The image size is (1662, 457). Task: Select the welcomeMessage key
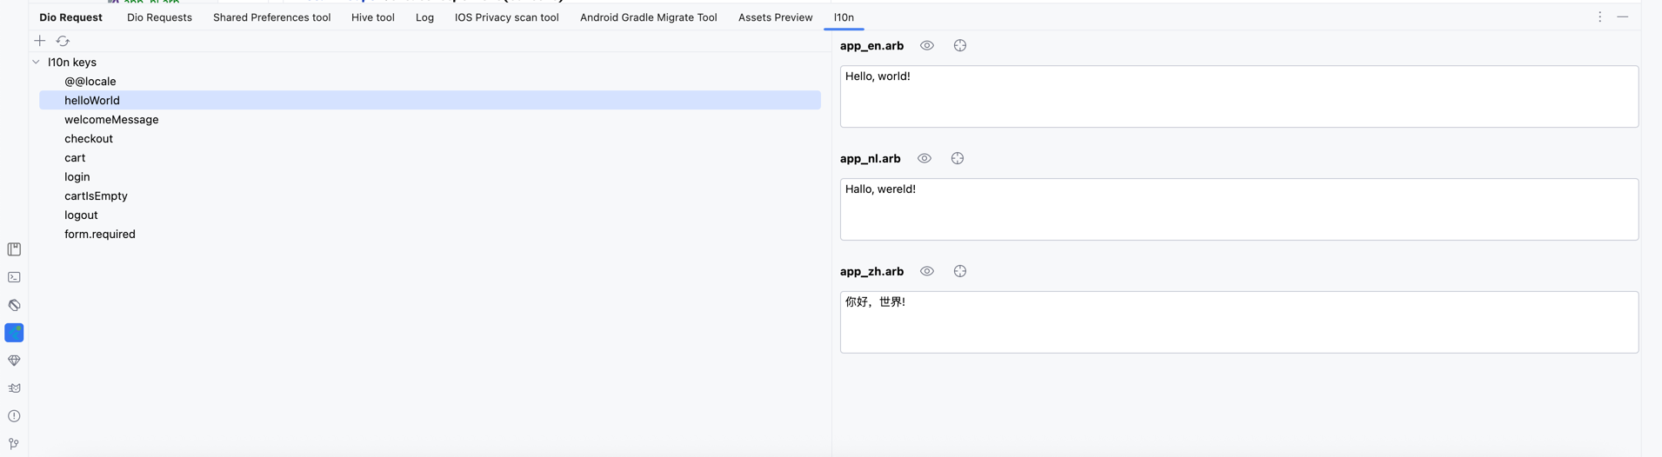click(111, 120)
